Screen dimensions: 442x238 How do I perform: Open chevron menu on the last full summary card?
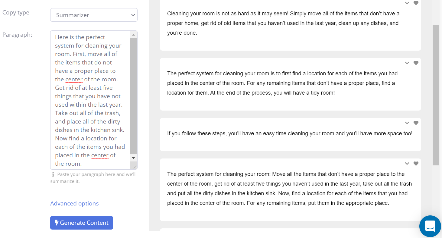407,164
